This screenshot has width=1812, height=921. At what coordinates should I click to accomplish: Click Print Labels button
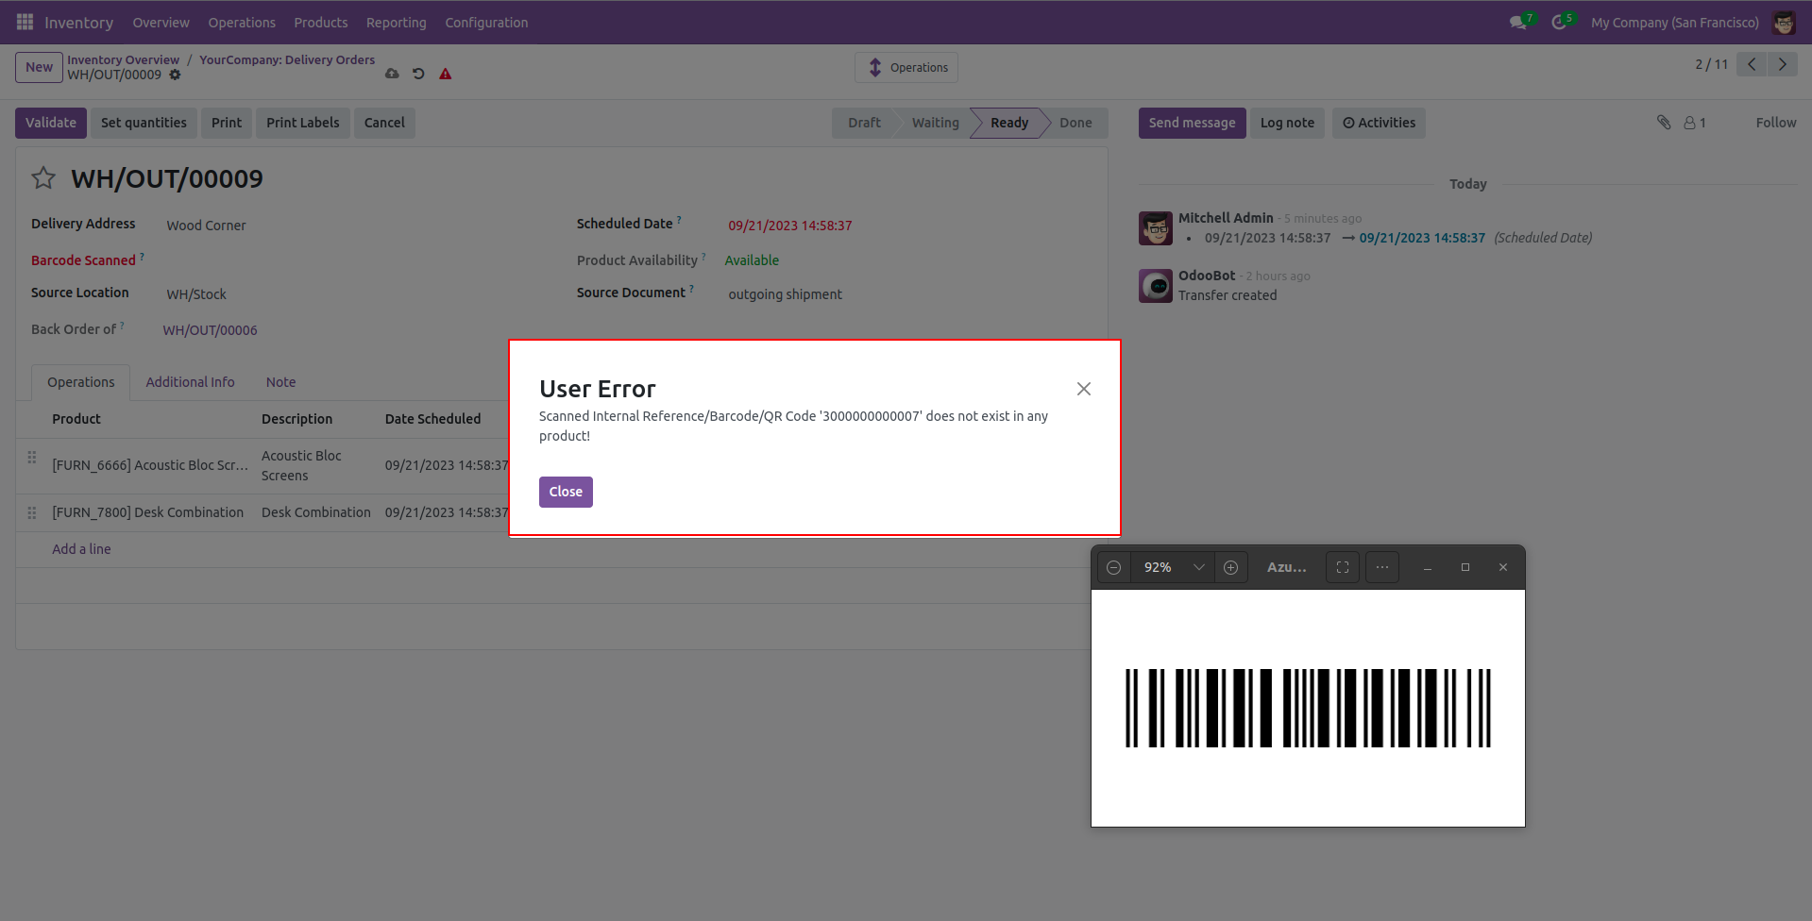(x=302, y=123)
